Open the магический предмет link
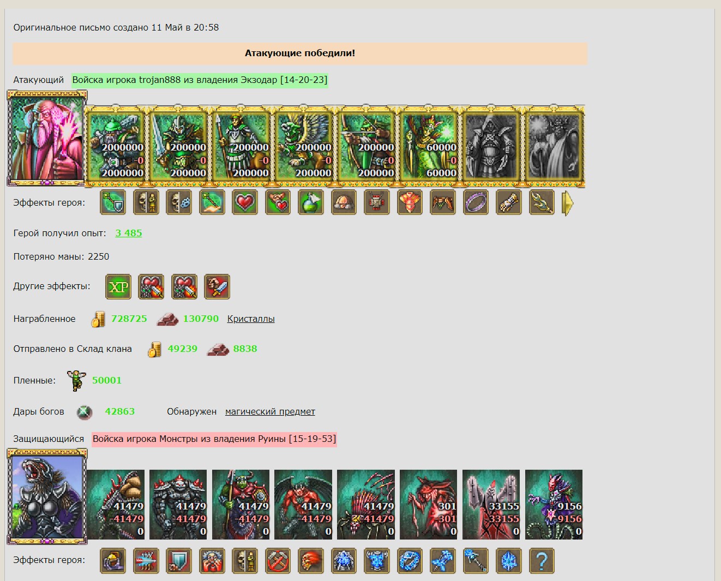The height and width of the screenshot is (581, 721). tap(270, 411)
